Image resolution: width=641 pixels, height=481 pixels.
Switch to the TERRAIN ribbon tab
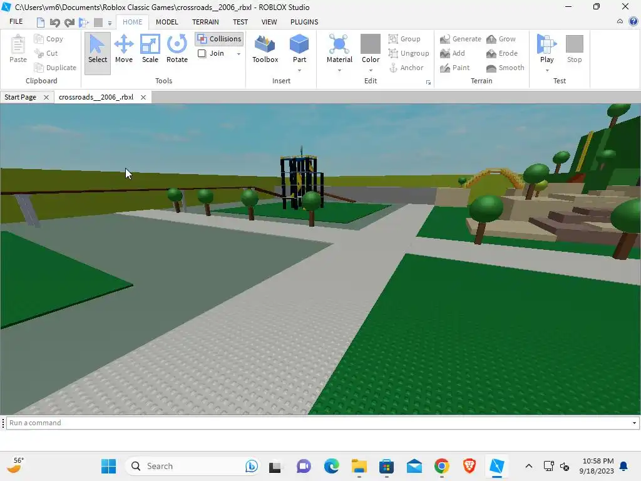pos(205,22)
